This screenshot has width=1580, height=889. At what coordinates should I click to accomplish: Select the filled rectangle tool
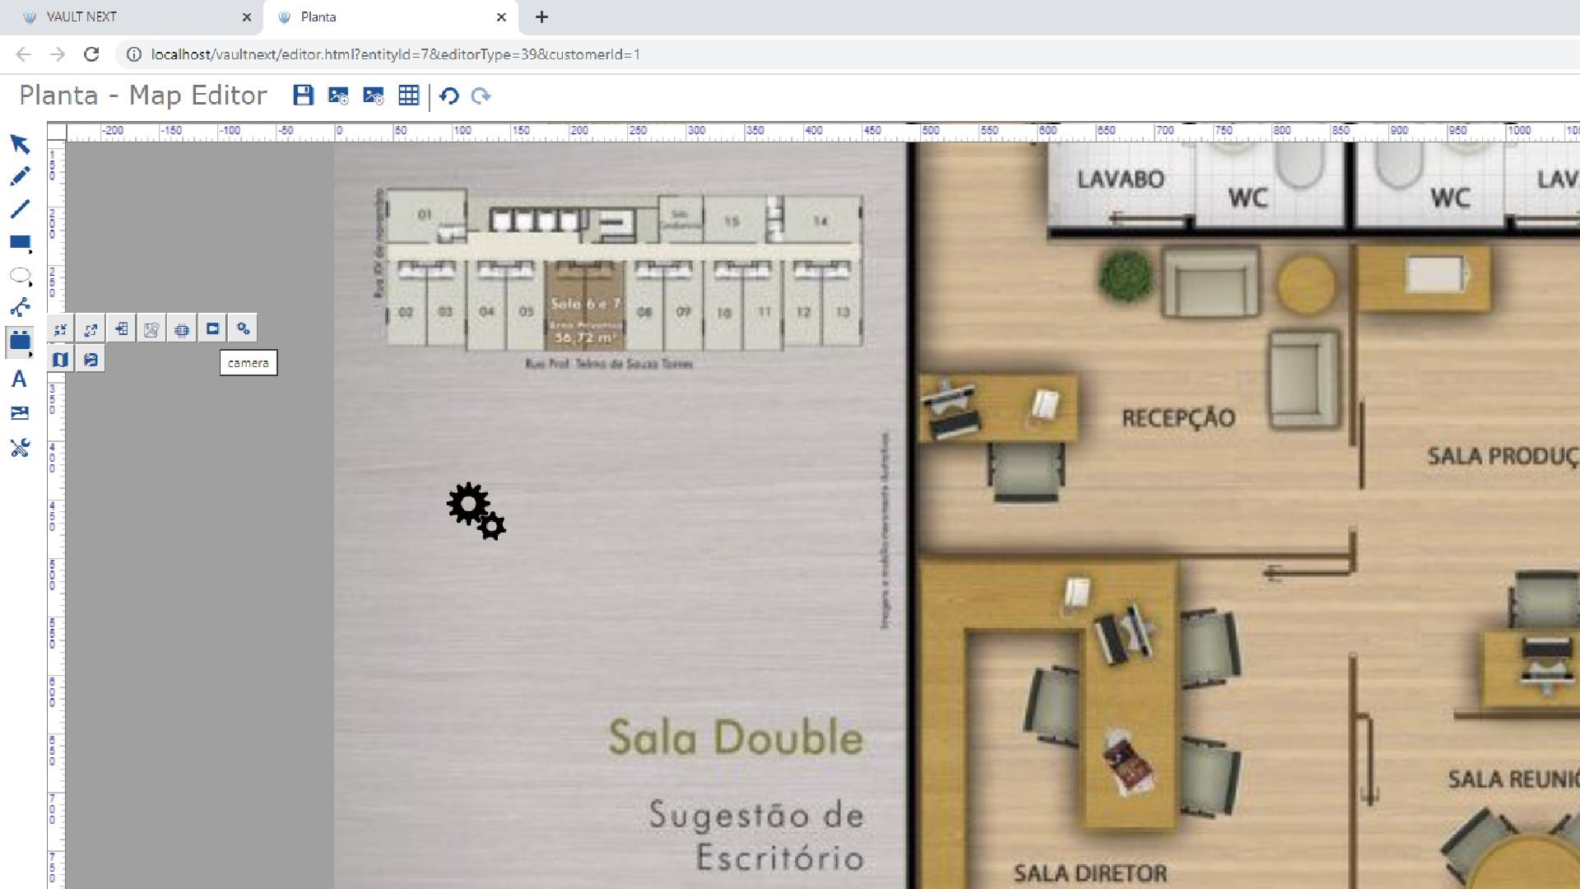pos(20,242)
